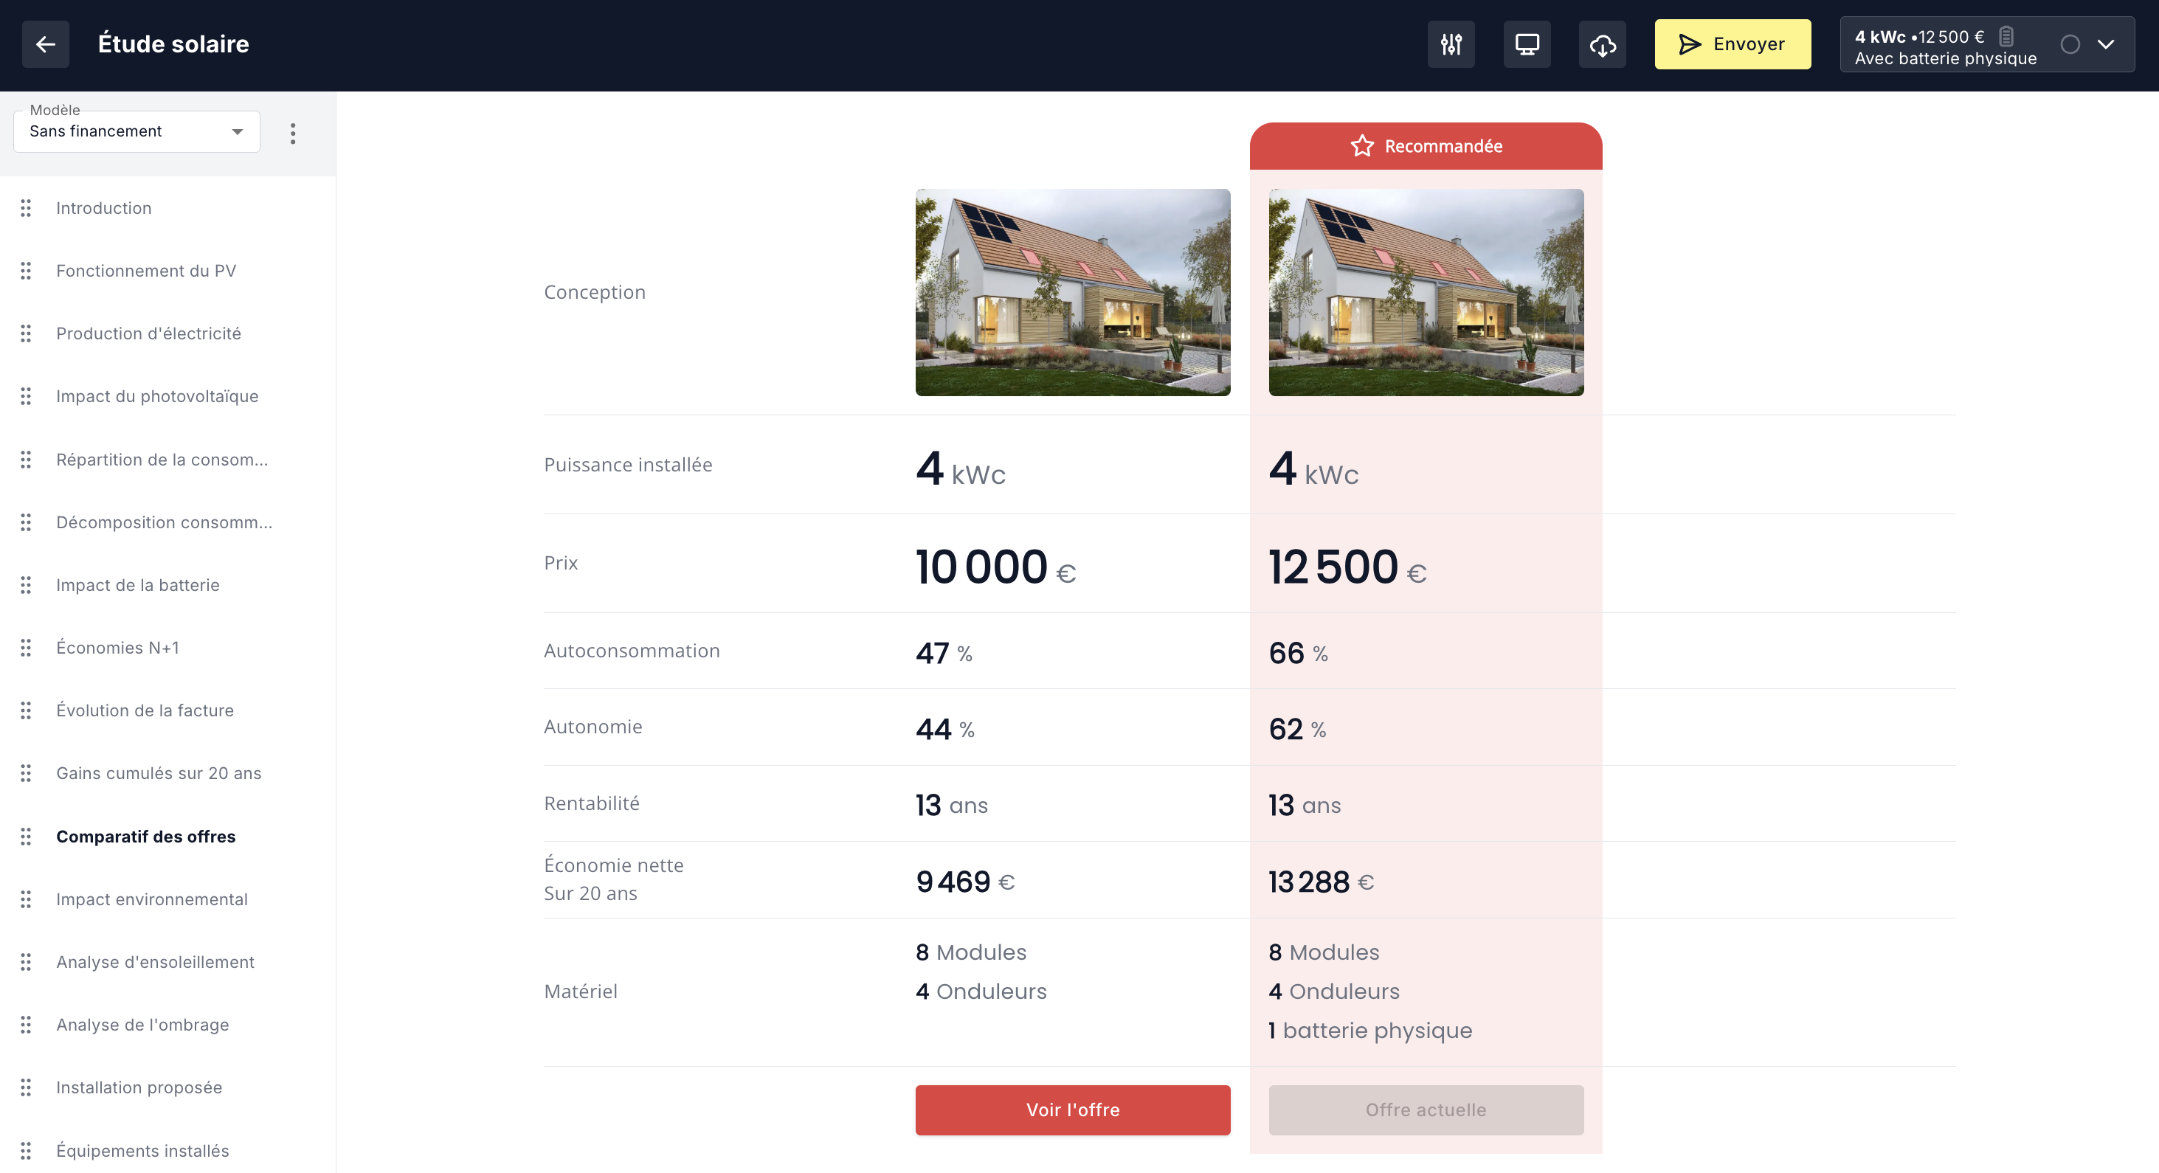The height and width of the screenshot is (1173, 2159).
Task: Open the three-dot menu beside Modèle
Action: (292, 134)
